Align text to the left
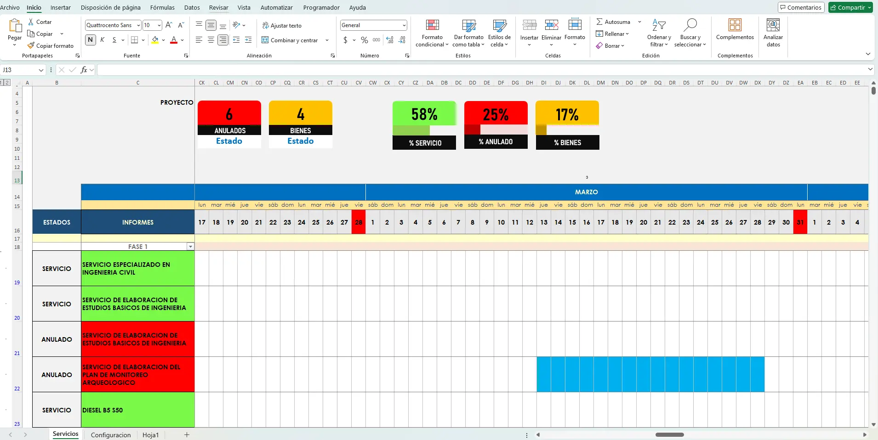The height and width of the screenshot is (440, 878). tap(199, 40)
